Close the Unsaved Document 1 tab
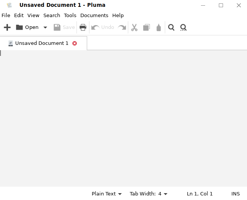This screenshot has height=200, width=247. click(x=75, y=43)
